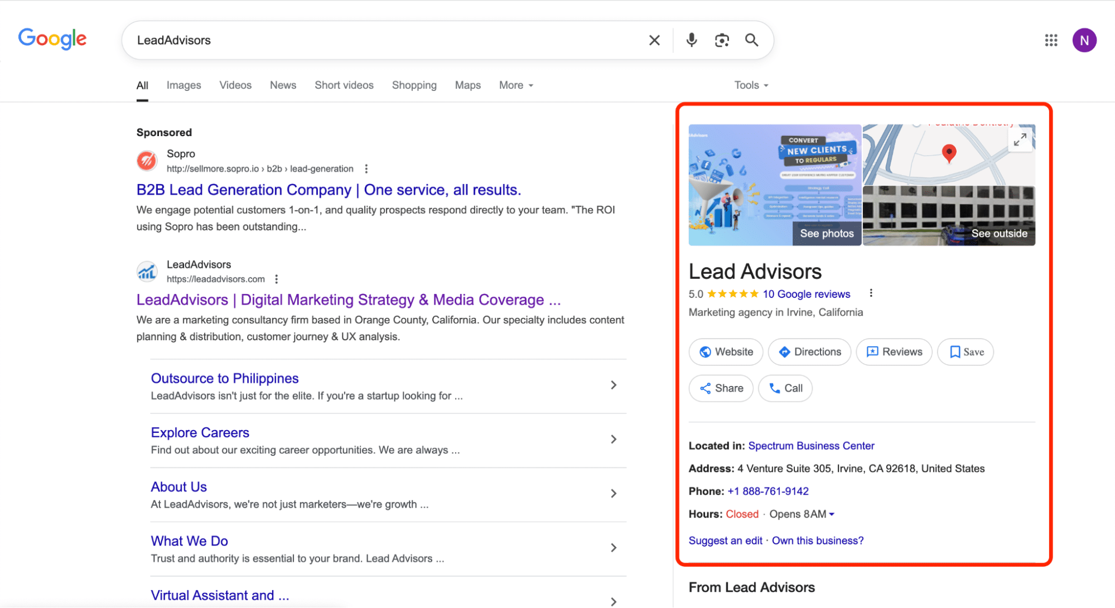The image size is (1115, 608).
Task: Click Suggest an edit link
Action: 725,541
